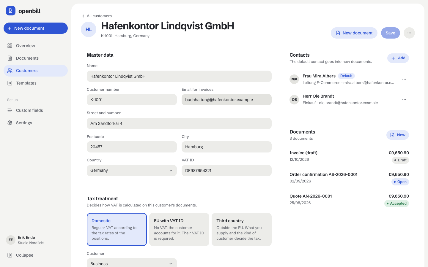Open the header more options ellipsis button
Image resolution: width=428 pixels, height=267 pixels.
point(409,33)
